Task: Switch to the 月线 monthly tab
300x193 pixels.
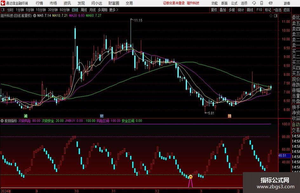Action: coord(93,10)
